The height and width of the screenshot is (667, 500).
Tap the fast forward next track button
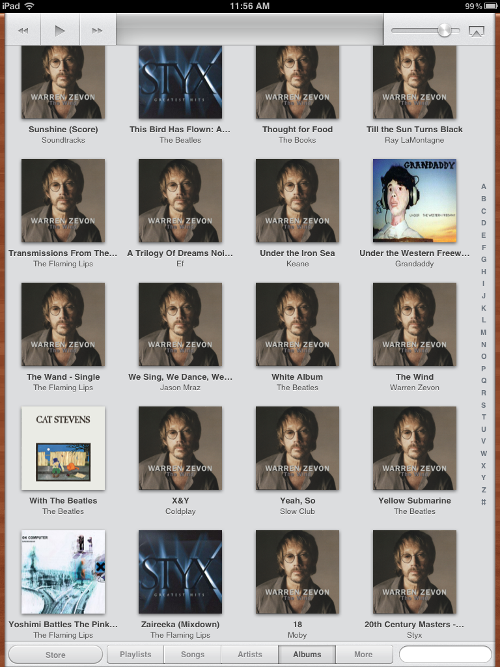pyautogui.click(x=98, y=31)
